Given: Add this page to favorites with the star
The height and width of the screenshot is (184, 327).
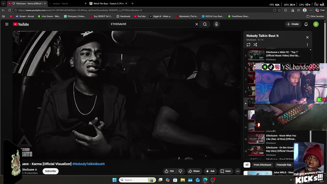Looking at the screenshot, I should click(279, 10).
